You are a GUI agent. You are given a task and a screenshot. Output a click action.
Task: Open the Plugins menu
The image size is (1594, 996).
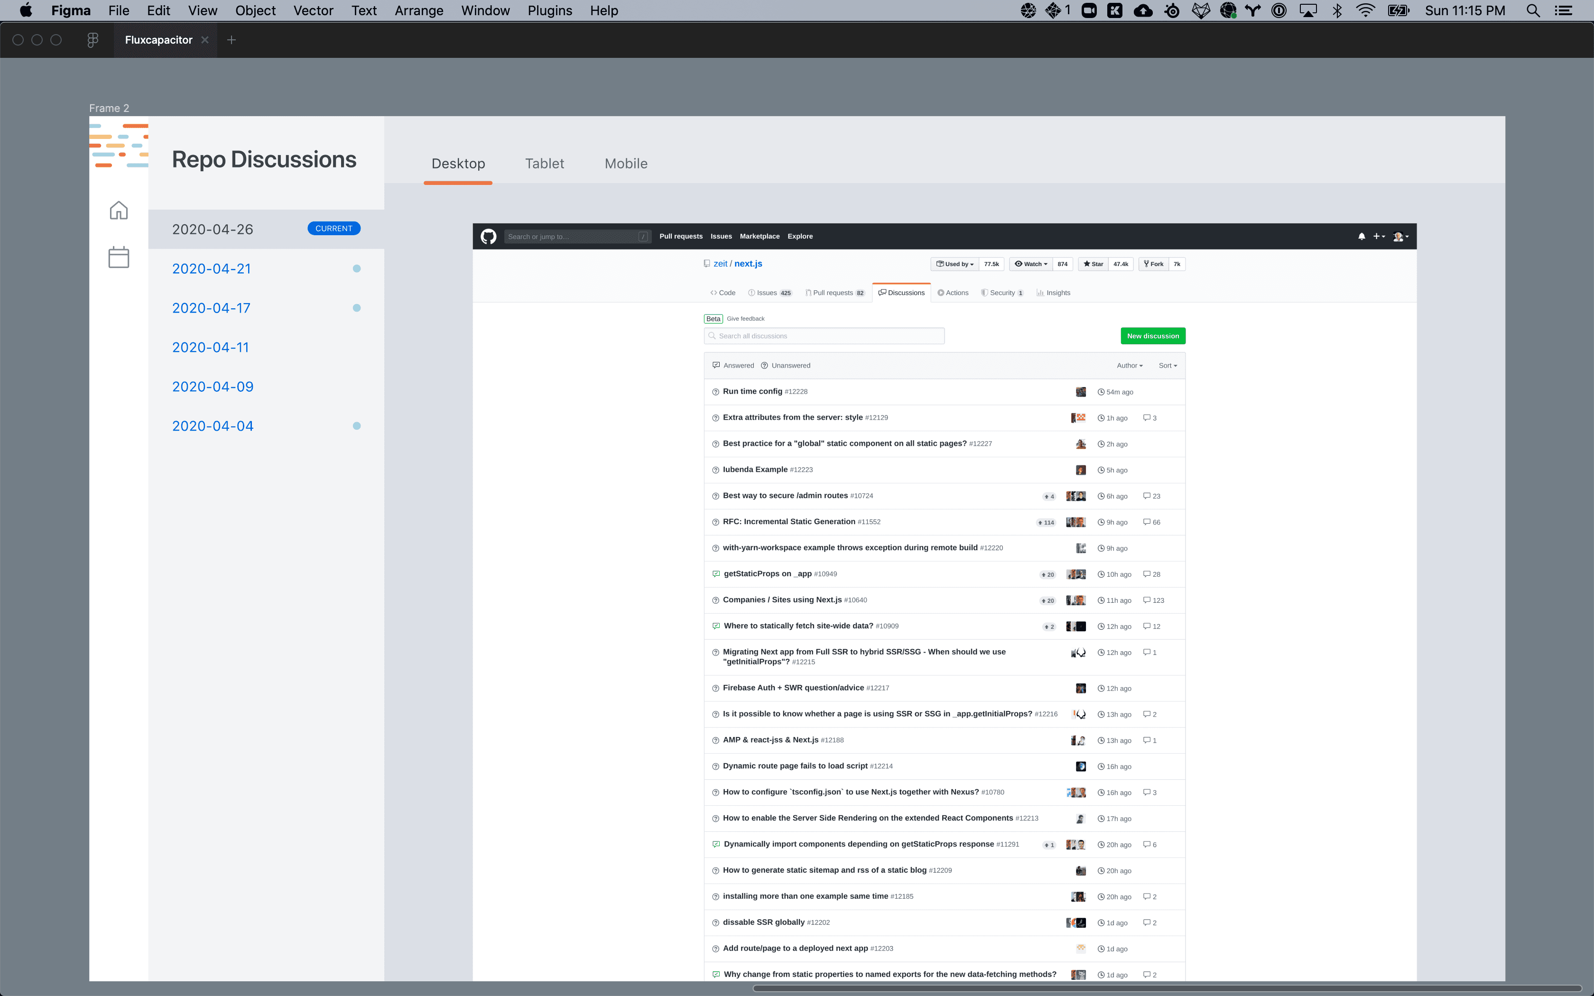coord(549,10)
